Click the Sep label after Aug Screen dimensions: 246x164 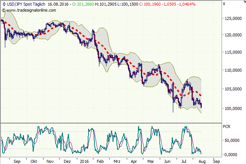[x=216, y=161]
